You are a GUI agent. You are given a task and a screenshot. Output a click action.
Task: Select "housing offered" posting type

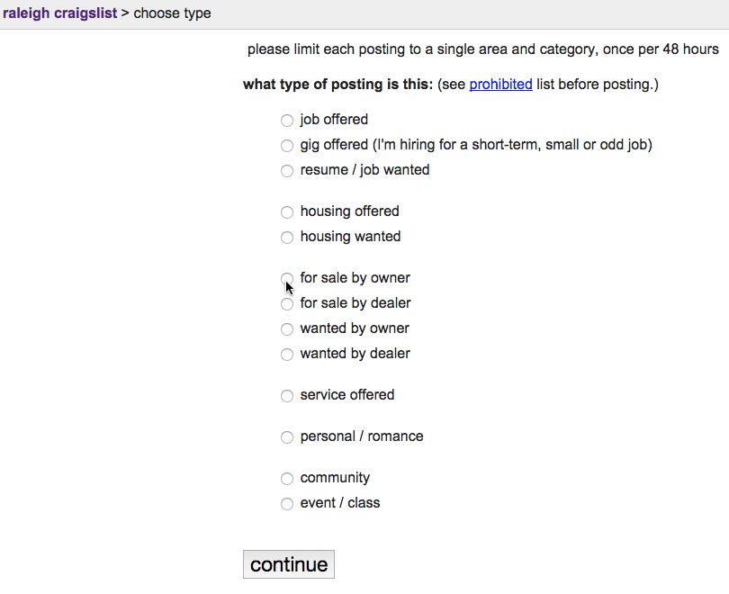click(x=286, y=211)
